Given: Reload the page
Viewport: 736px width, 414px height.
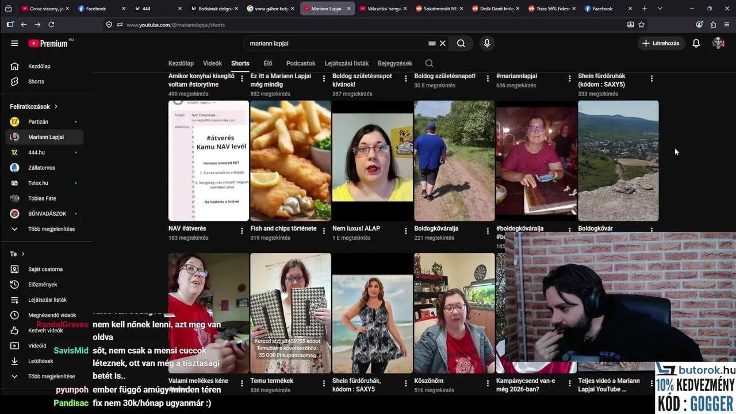Looking at the screenshot, I should (51, 25).
